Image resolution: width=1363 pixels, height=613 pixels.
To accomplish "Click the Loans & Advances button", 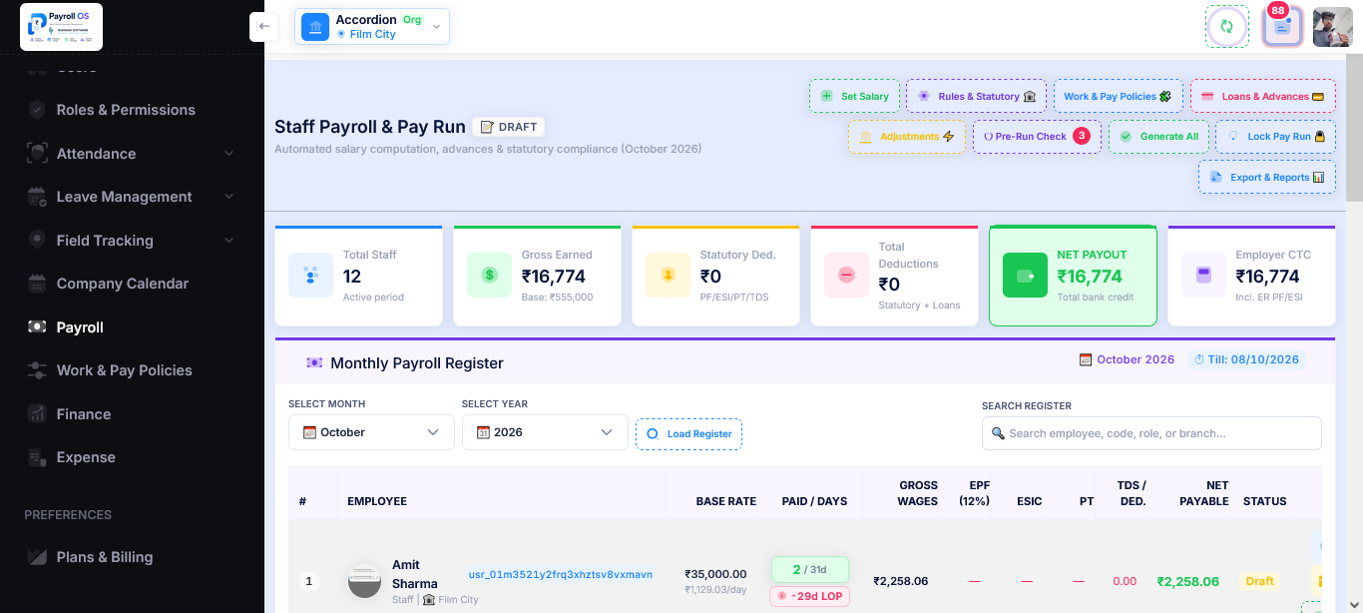I will tap(1263, 96).
